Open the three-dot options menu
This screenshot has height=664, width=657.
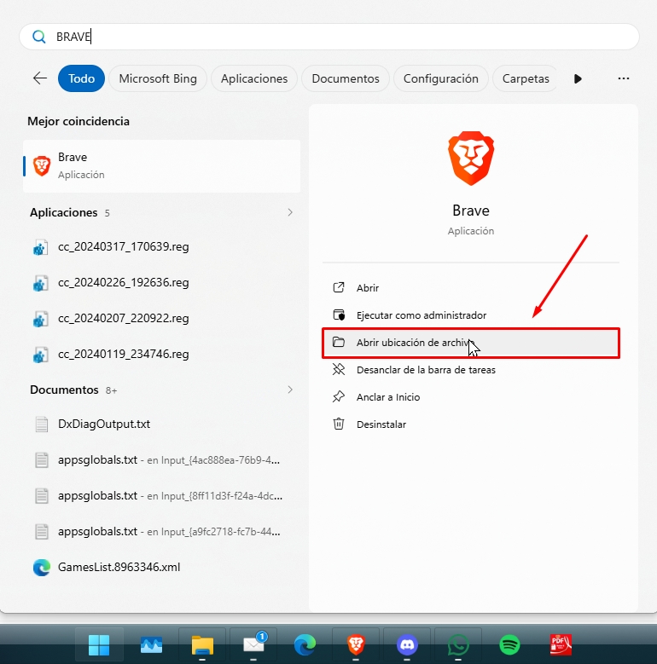[x=624, y=78]
